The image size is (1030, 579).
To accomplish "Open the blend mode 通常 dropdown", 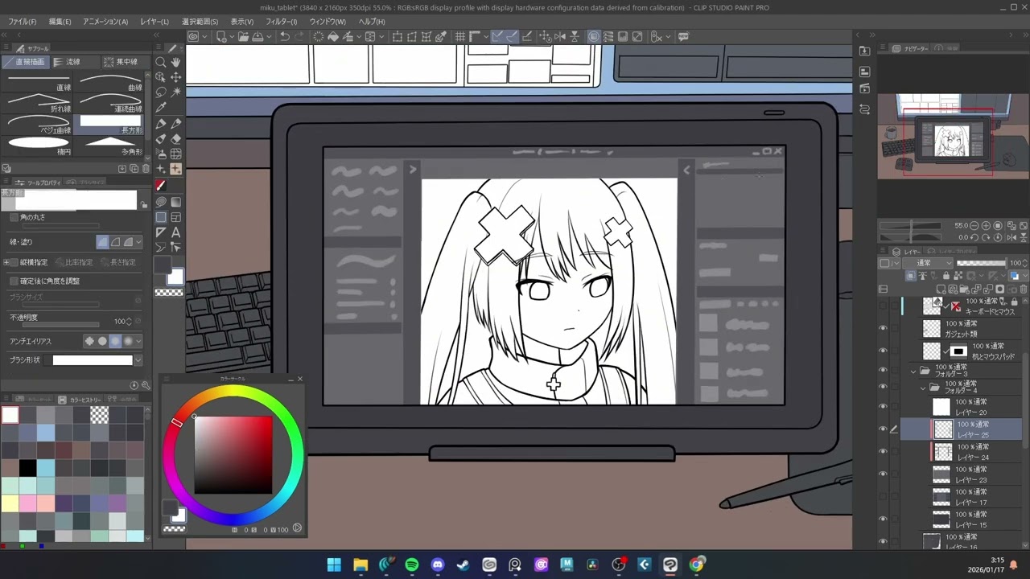I will pyautogui.click(x=928, y=263).
